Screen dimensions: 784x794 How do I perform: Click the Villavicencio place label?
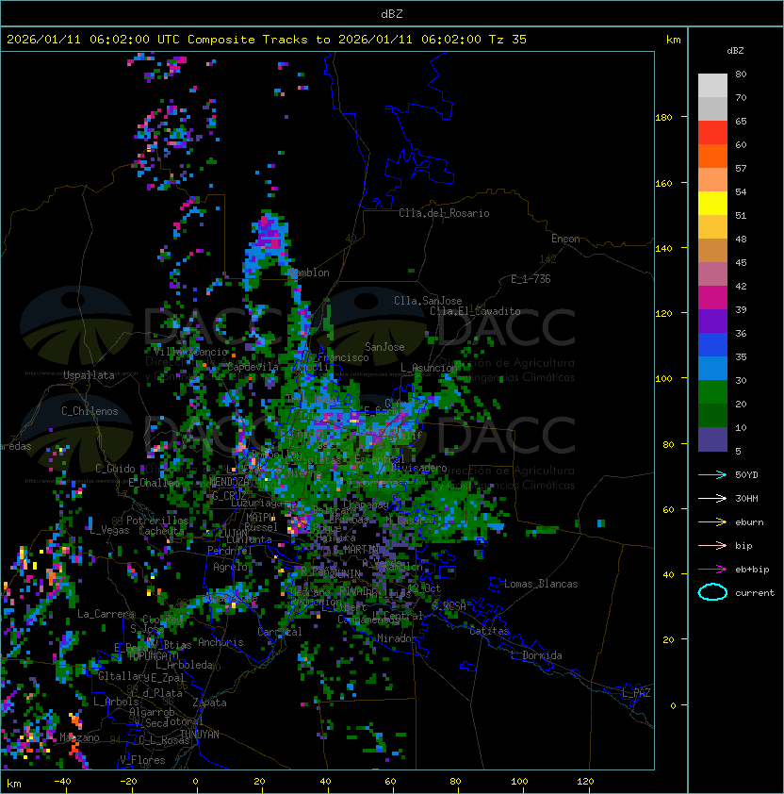(x=190, y=352)
